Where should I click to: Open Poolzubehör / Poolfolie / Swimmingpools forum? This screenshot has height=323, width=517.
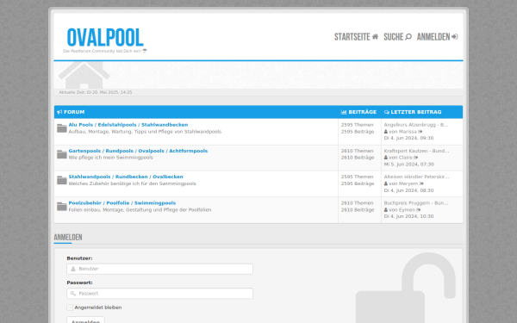click(122, 202)
